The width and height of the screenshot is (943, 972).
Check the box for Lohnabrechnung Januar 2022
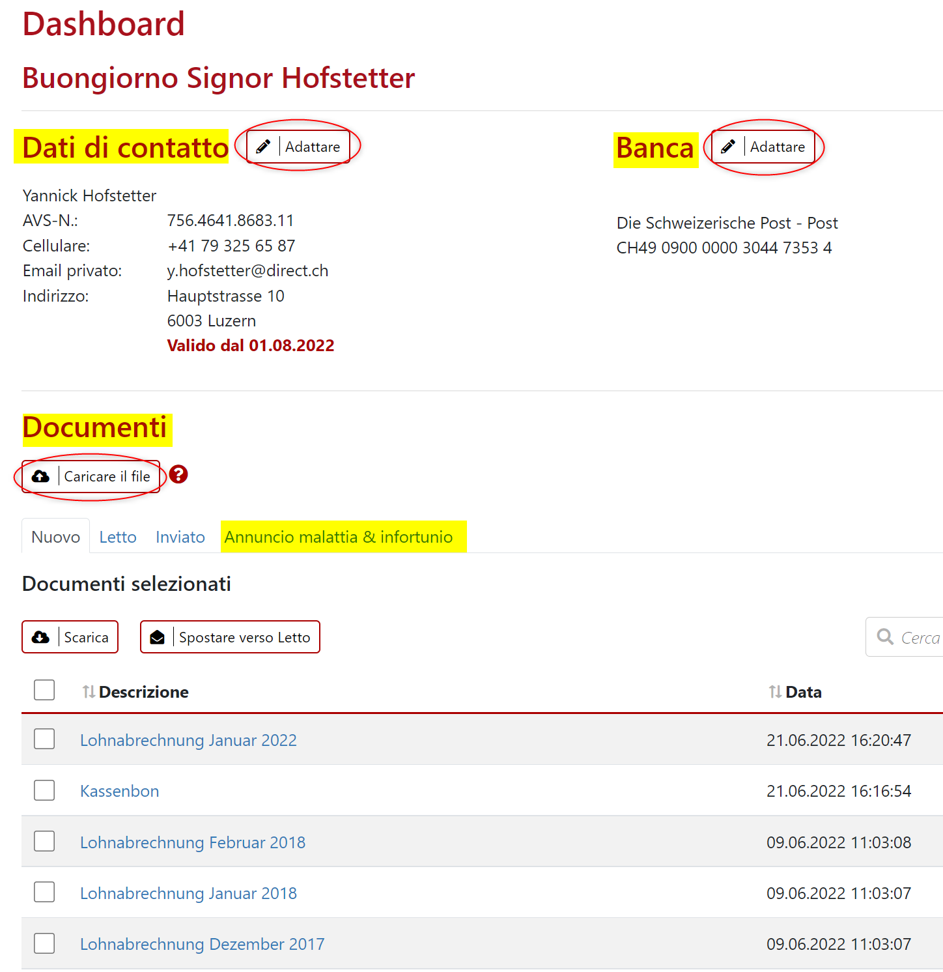click(44, 739)
